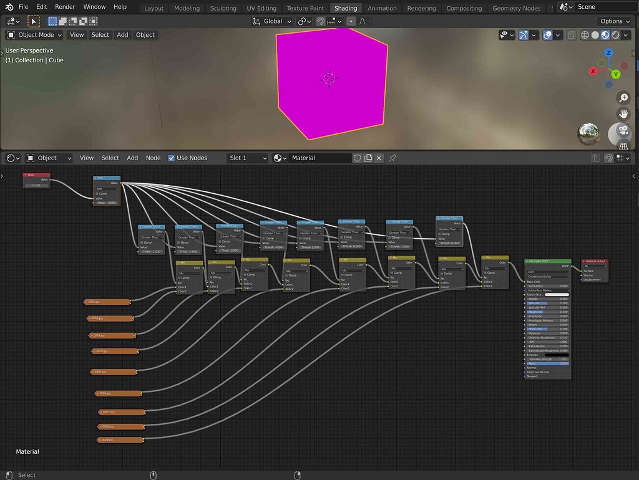This screenshot has width=639, height=480.
Task: Switch to Rendered viewport shading
Action: coord(615,36)
